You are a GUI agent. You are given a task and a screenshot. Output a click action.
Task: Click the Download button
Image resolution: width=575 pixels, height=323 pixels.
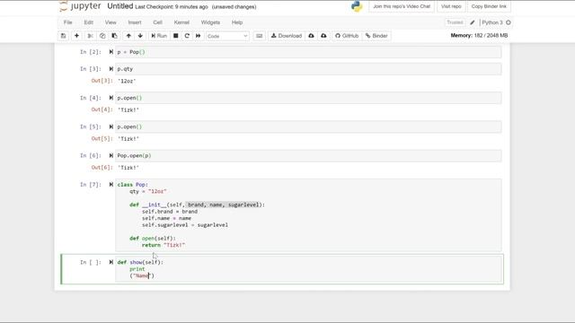point(287,36)
